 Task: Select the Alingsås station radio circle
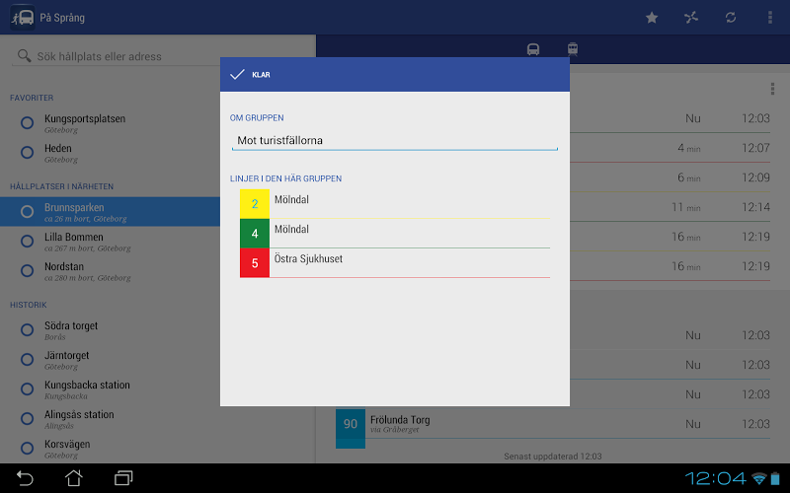(28, 418)
